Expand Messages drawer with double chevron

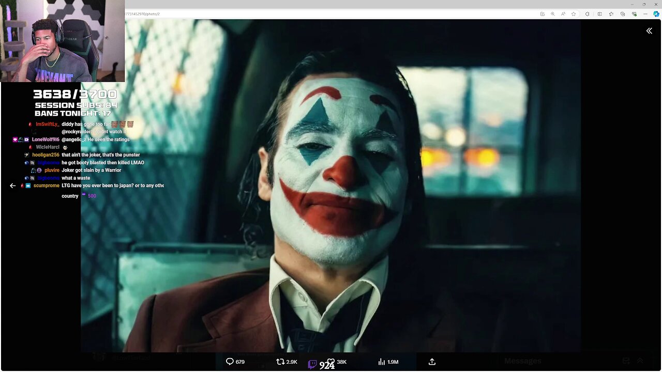point(640,361)
